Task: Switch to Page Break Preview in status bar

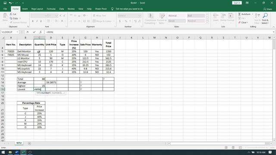Action: pos(240,148)
